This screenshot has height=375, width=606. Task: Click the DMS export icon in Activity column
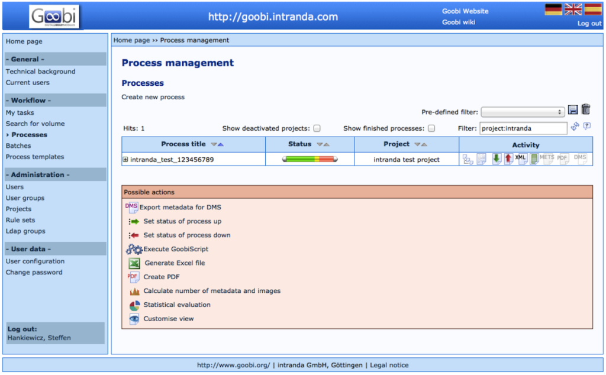tap(580, 159)
